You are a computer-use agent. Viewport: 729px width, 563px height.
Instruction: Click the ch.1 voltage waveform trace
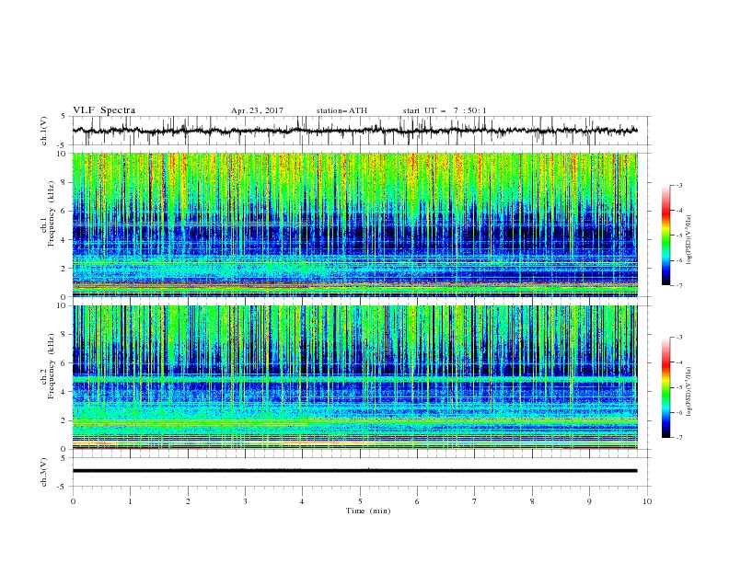tap(355, 131)
